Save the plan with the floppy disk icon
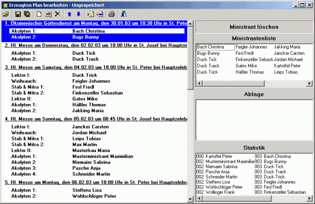Viewport: 315px width, 204px height. click(18, 14)
